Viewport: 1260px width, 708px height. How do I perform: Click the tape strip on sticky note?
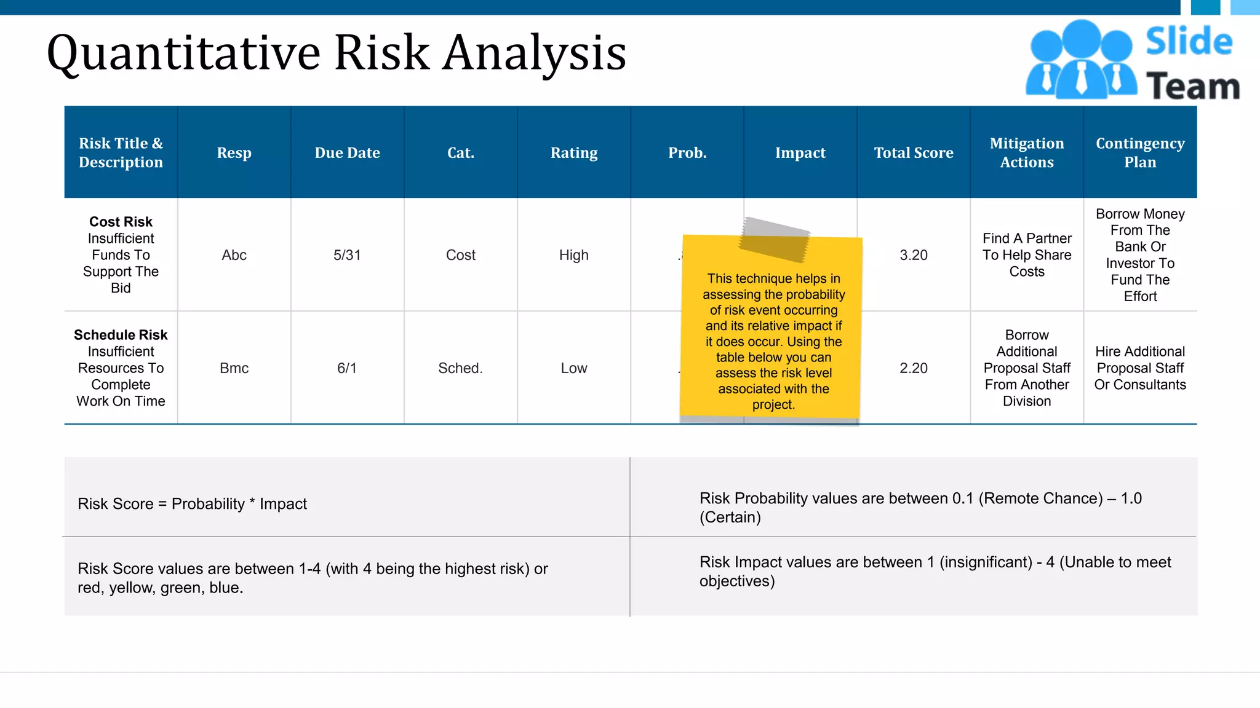(775, 240)
